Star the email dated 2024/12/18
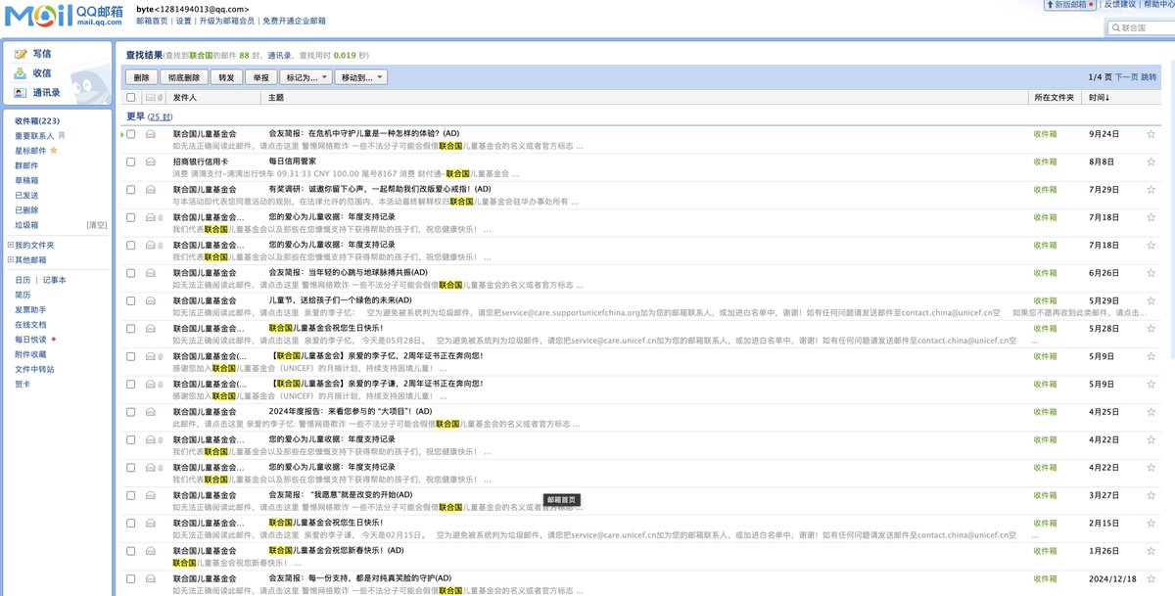1175x596 pixels. (1151, 578)
